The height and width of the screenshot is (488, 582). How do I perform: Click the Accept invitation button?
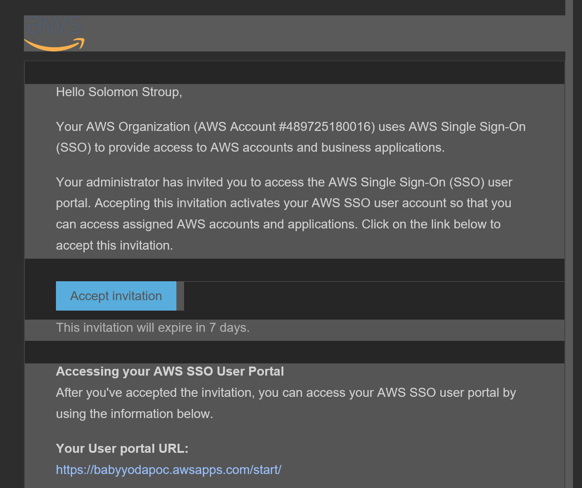pos(116,296)
